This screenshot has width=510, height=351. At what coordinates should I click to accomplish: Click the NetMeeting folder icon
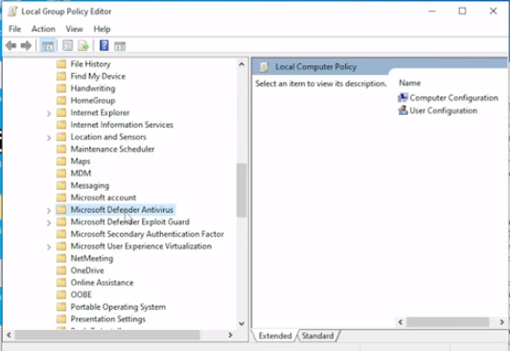61,258
